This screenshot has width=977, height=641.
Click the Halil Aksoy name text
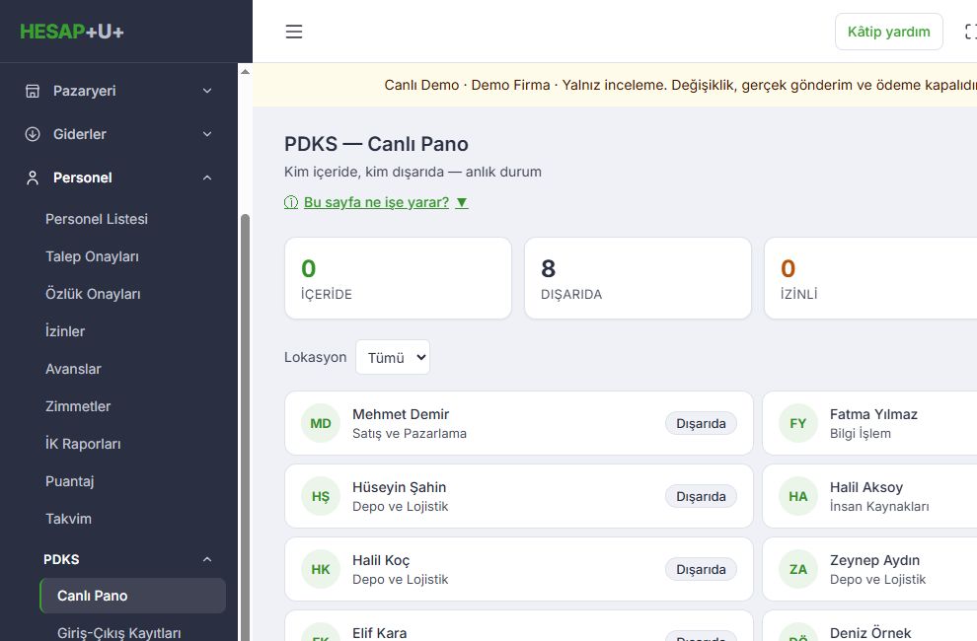(866, 487)
